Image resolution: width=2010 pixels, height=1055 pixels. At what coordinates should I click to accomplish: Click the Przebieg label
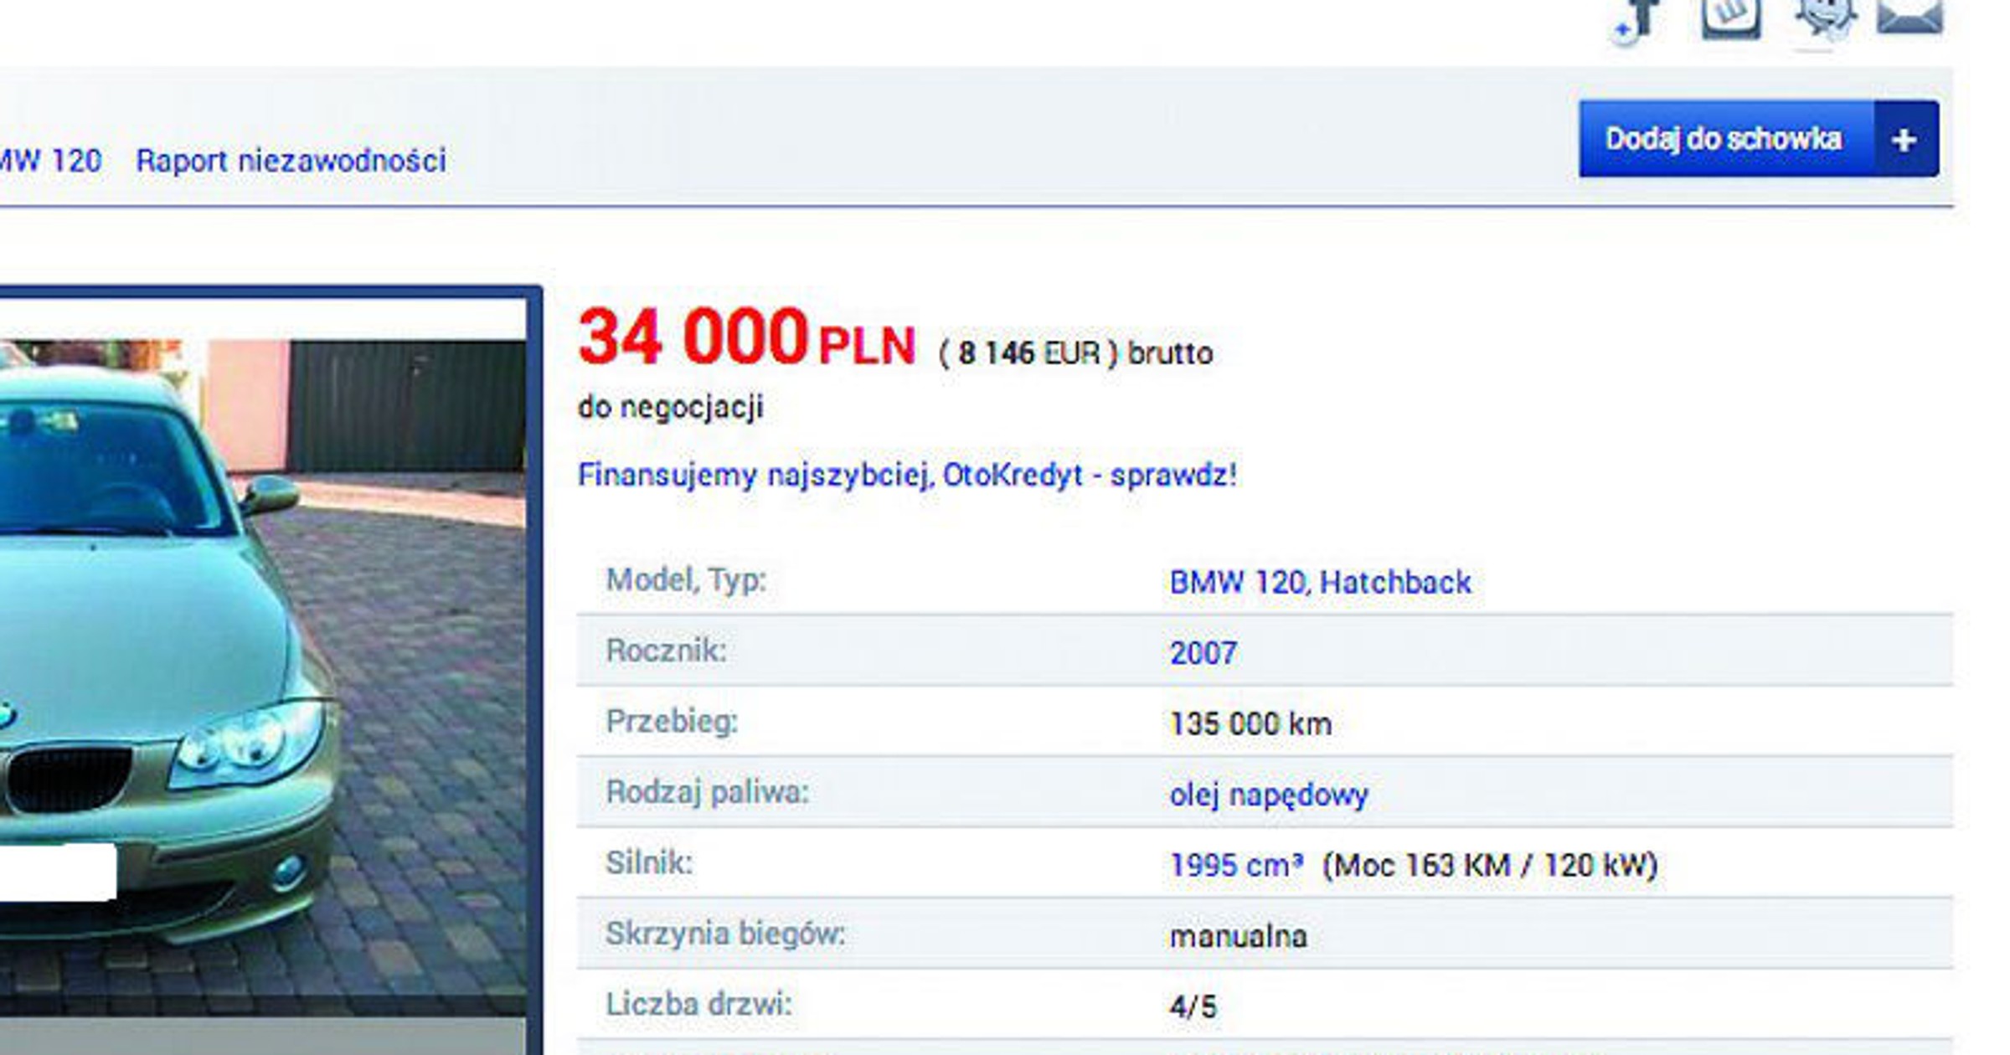[672, 722]
